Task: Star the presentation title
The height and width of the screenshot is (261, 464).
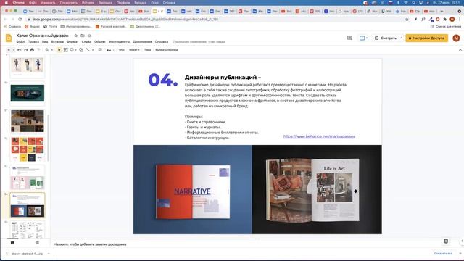Action: click(75, 36)
